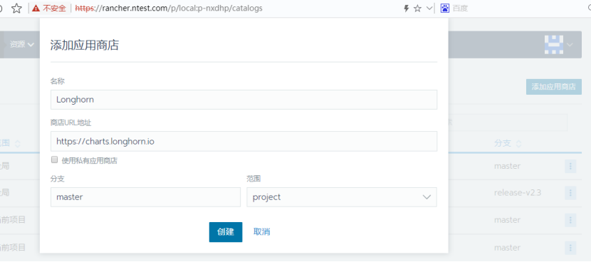This screenshot has width=591, height=262.
Task: Click the 不安全 security label
Action: pyautogui.click(x=54, y=9)
